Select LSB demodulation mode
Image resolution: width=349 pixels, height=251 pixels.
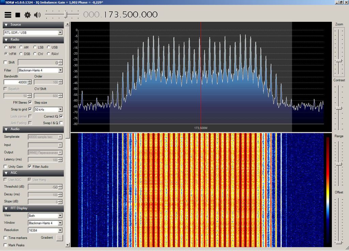[35, 47]
